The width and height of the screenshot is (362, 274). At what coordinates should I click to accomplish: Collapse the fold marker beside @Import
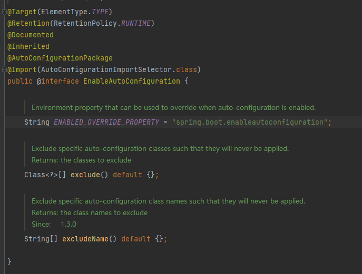4,69
